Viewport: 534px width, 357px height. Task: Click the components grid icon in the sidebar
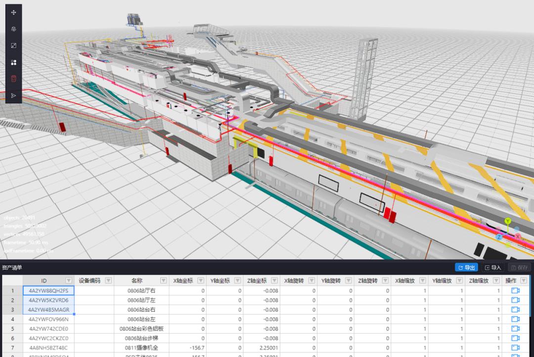[x=13, y=62]
